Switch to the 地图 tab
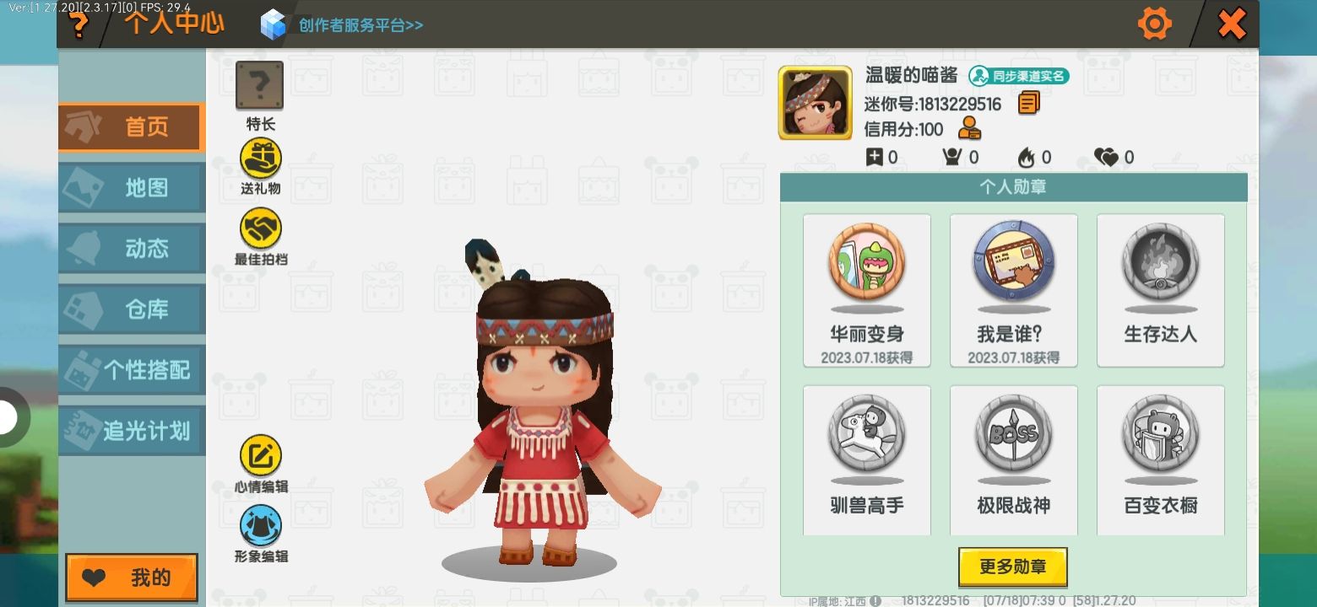Image resolution: width=1317 pixels, height=607 pixels. (x=132, y=188)
